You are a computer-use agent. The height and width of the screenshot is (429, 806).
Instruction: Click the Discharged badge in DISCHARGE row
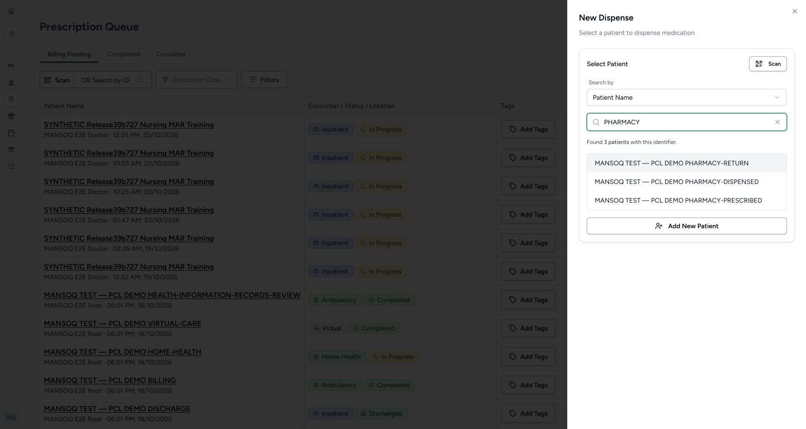point(381,414)
